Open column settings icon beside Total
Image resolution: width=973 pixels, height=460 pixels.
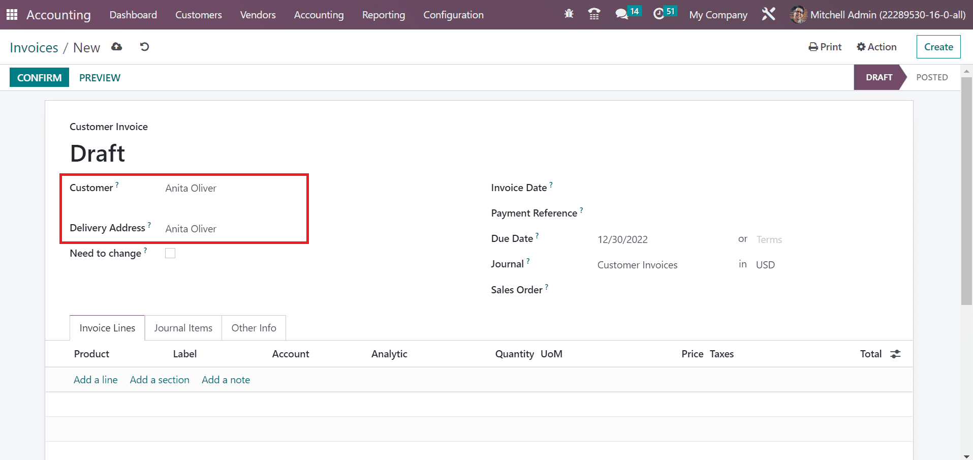tap(895, 354)
